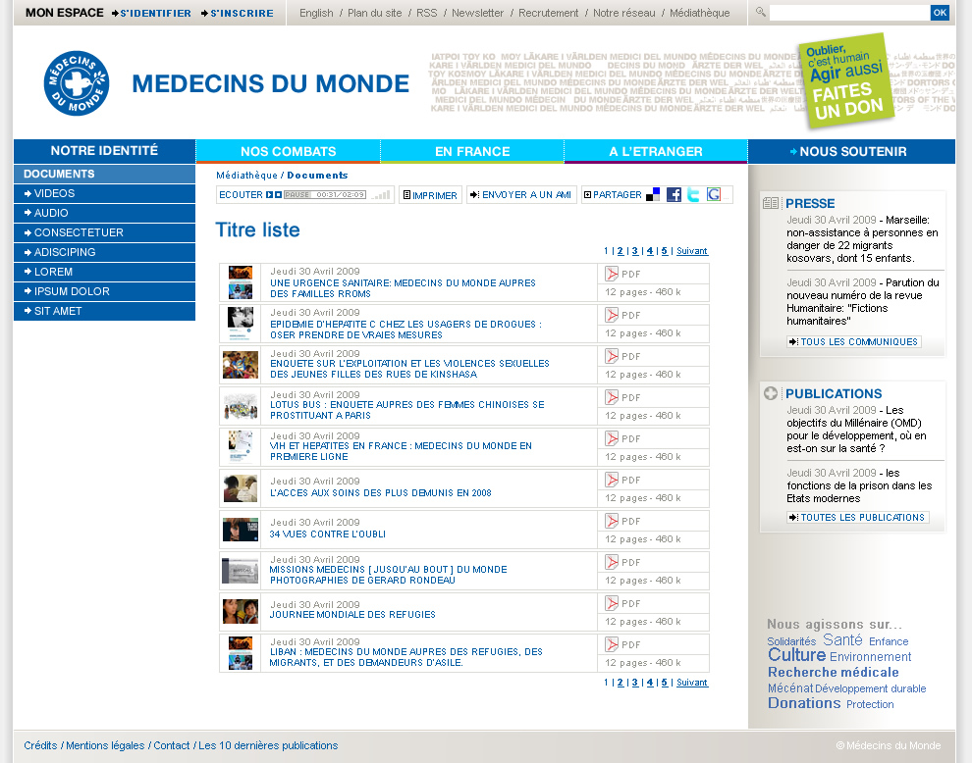
Task: Open TOUS LES COMMUNIQUES link
Action: click(x=854, y=342)
